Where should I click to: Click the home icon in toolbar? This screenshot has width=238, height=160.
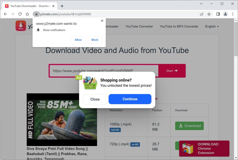27,14
